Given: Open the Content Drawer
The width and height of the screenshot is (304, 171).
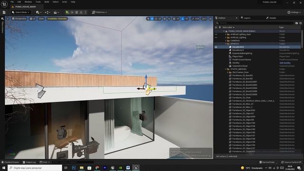Looking at the screenshot, I should tap(10, 162).
